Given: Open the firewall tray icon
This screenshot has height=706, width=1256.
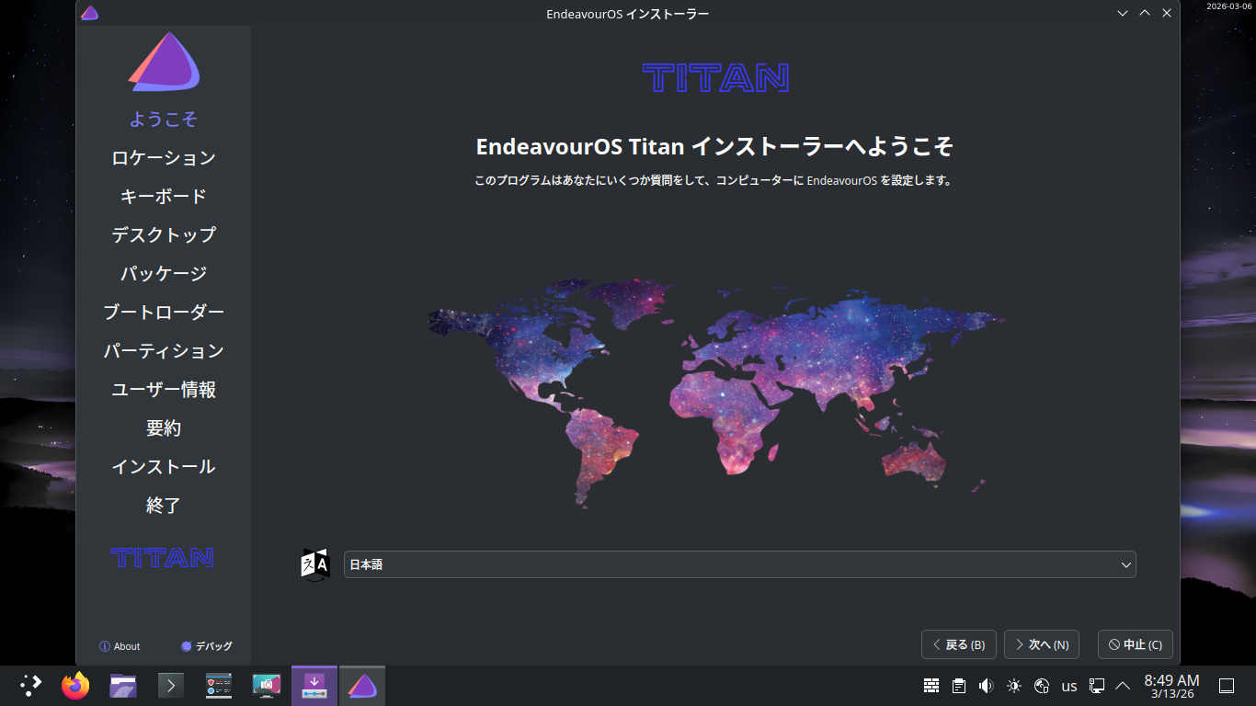Looking at the screenshot, I should point(931,686).
